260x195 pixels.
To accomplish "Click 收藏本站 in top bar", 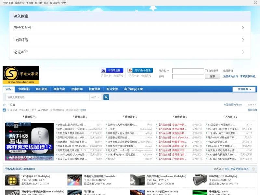I will point(19,3).
